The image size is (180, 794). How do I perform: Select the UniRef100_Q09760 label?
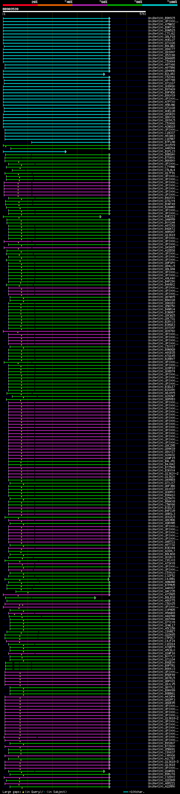[x=161, y=331]
